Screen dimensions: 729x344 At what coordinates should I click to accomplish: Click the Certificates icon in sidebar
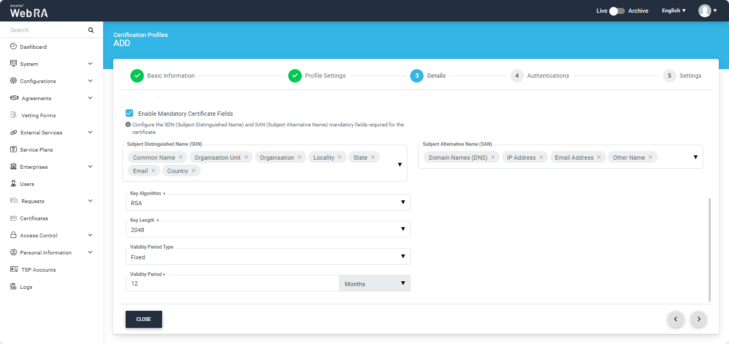click(14, 218)
